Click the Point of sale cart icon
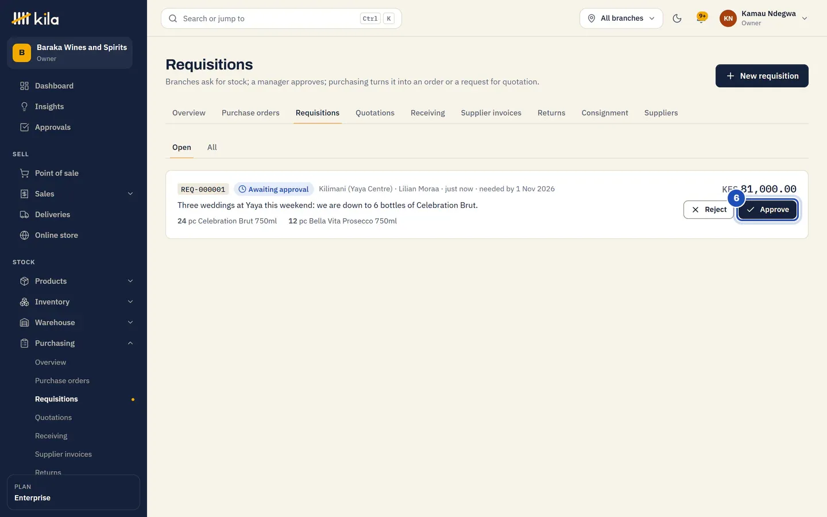The image size is (827, 517). (x=24, y=173)
